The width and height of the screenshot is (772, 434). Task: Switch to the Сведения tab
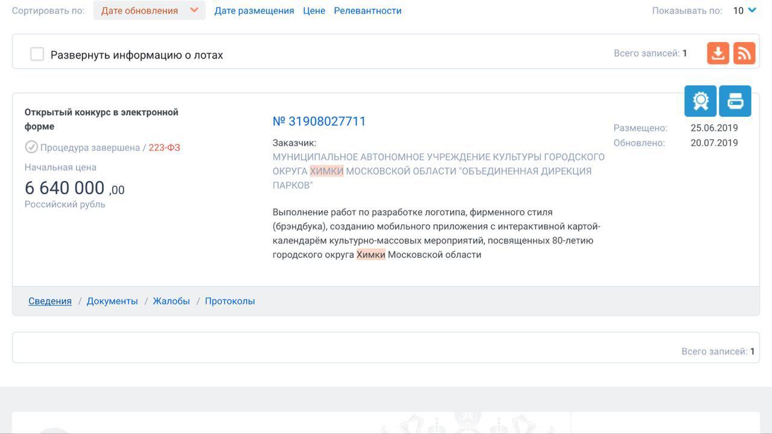click(x=50, y=301)
